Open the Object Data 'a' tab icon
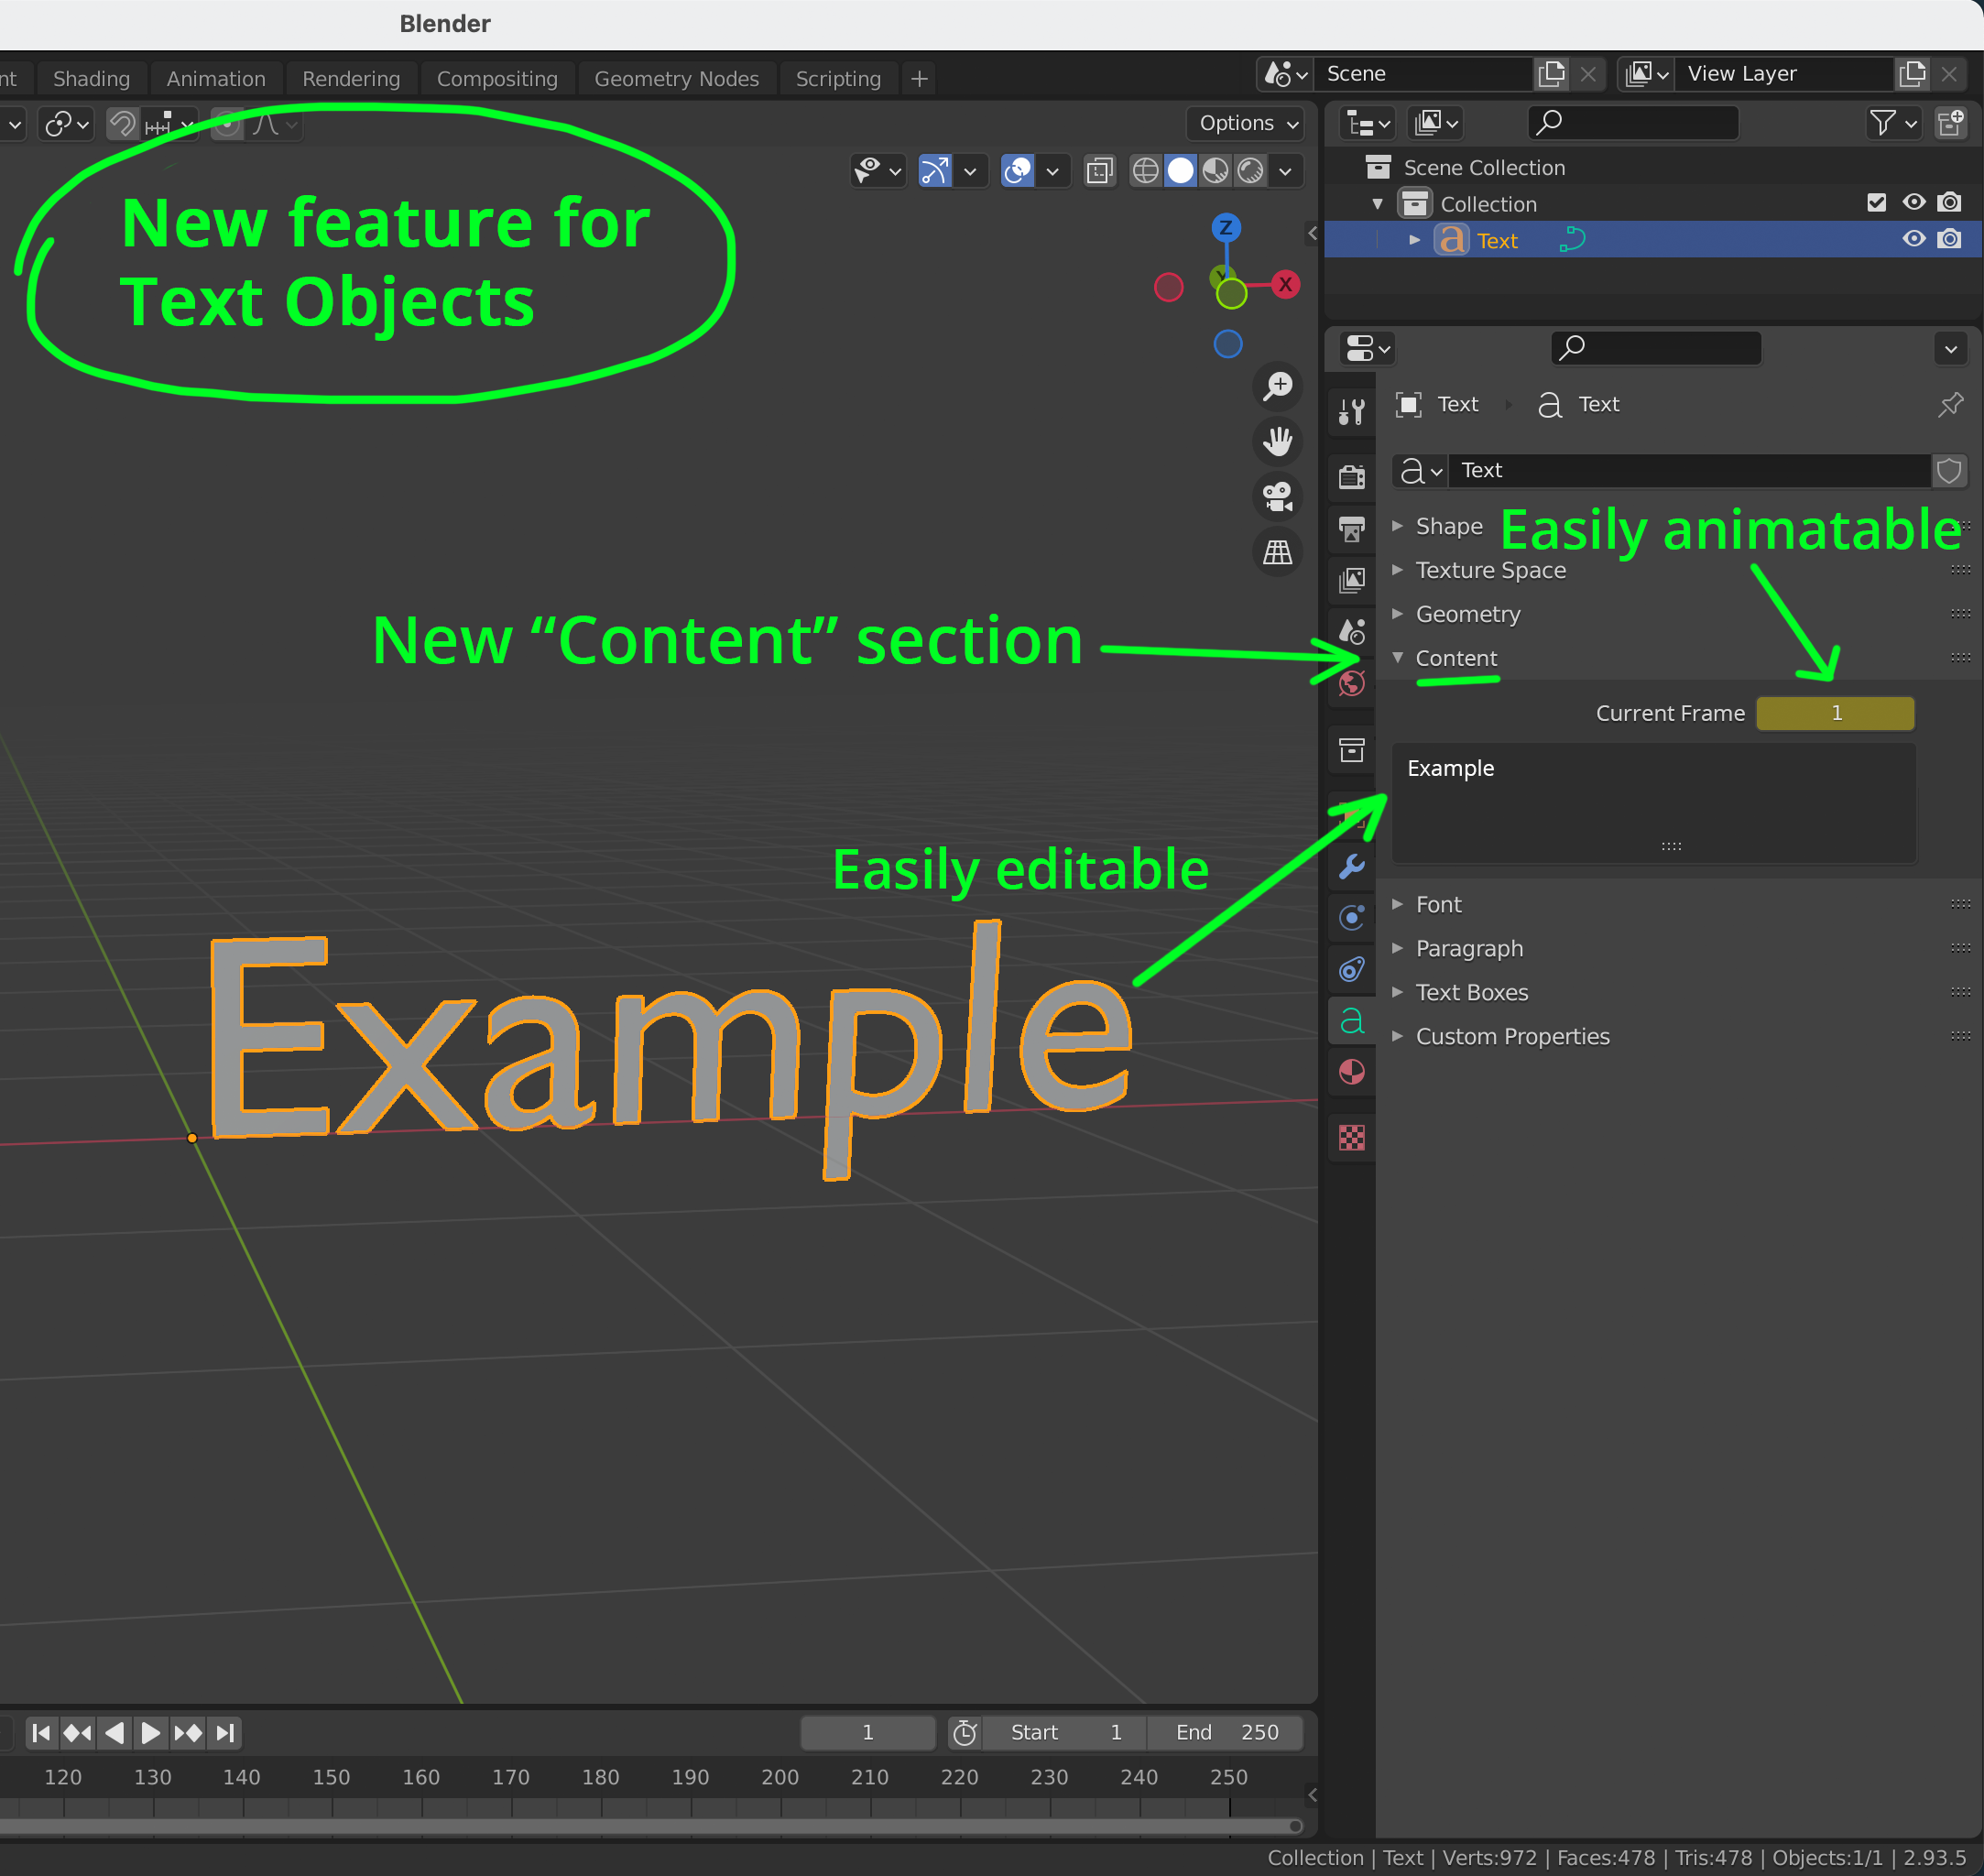 1352,1020
